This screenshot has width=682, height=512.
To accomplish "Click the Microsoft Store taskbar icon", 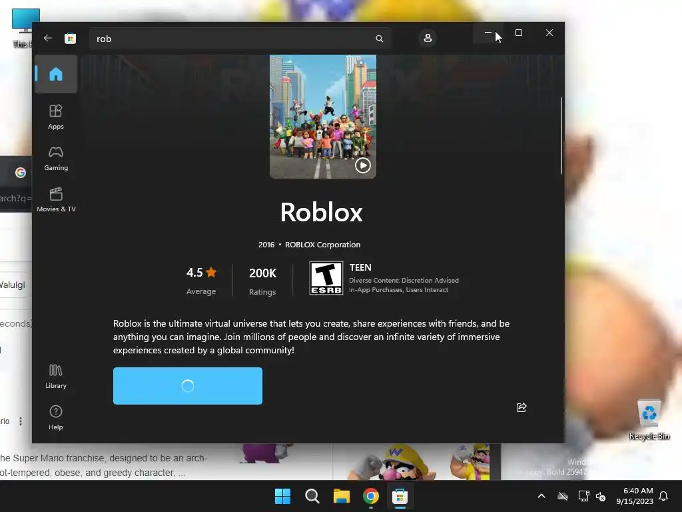I will click(x=400, y=496).
